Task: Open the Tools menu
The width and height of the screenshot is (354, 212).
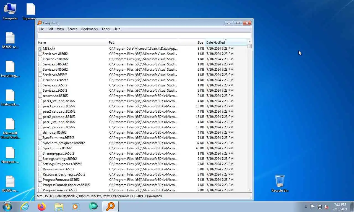Action: click(x=105, y=29)
